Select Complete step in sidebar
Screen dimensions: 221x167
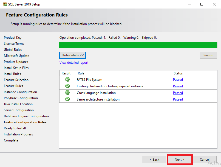tap(11, 140)
